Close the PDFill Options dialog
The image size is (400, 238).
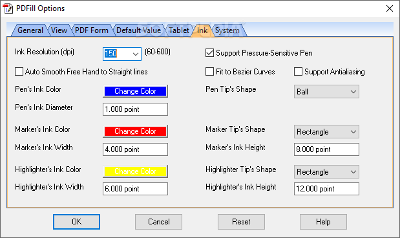389,8
